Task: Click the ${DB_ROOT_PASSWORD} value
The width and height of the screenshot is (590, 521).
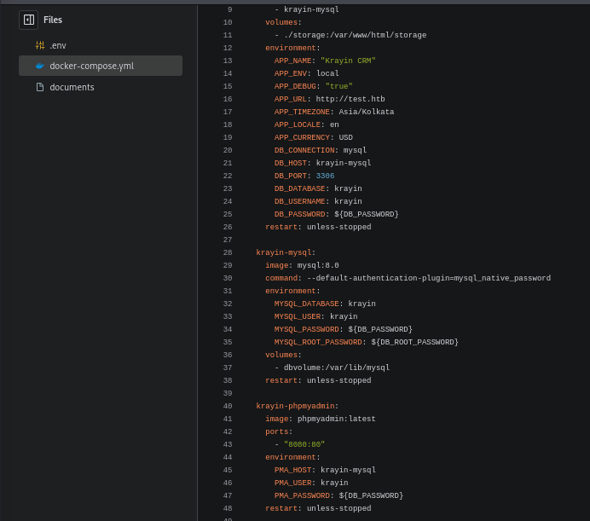Action: [x=415, y=342]
